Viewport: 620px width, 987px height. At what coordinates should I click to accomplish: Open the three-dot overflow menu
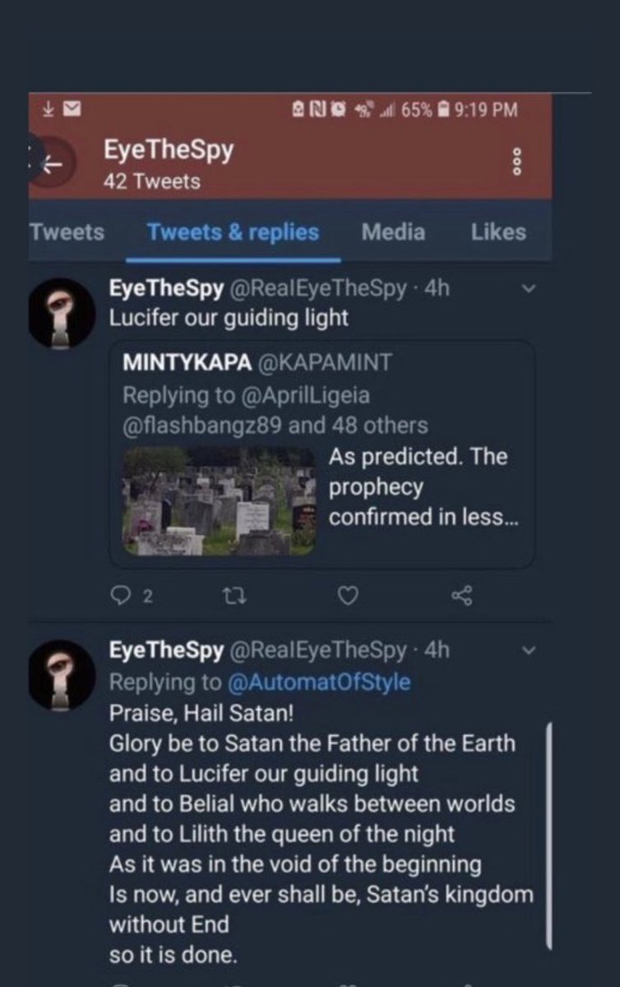[x=517, y=162]
